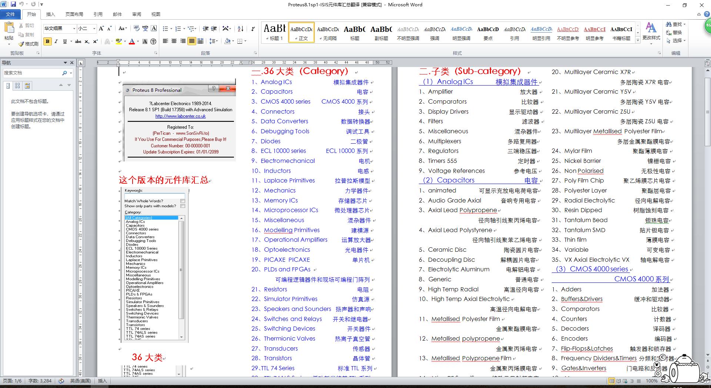Toggle Underline formatting
The image size is (711, 388).
[x=65, y=41]
